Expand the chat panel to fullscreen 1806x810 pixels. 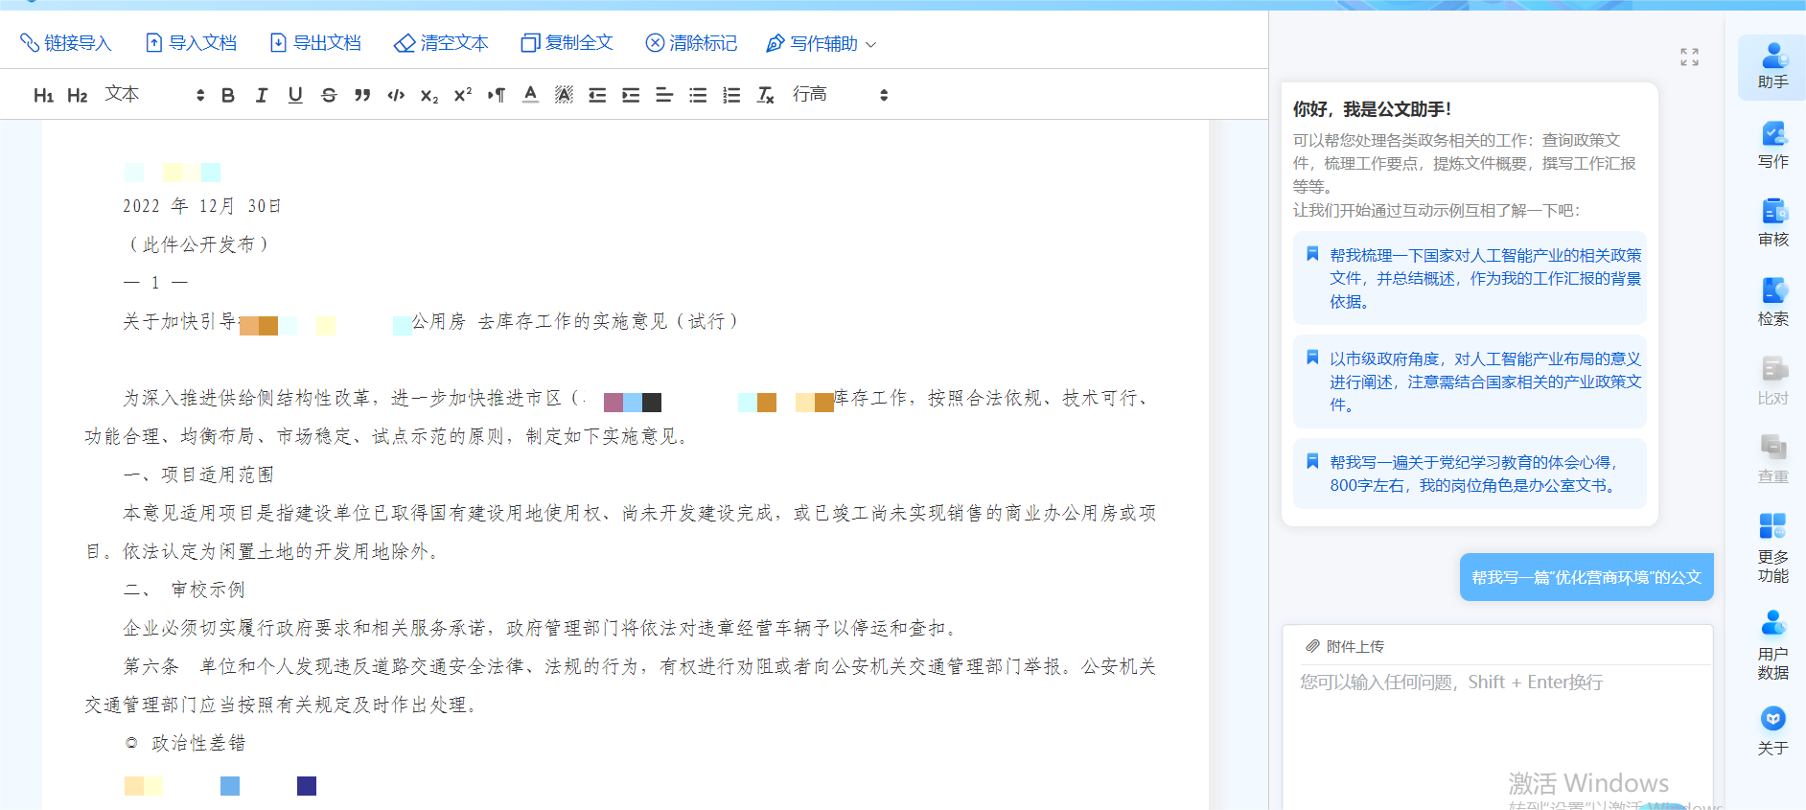point(1689,58)
